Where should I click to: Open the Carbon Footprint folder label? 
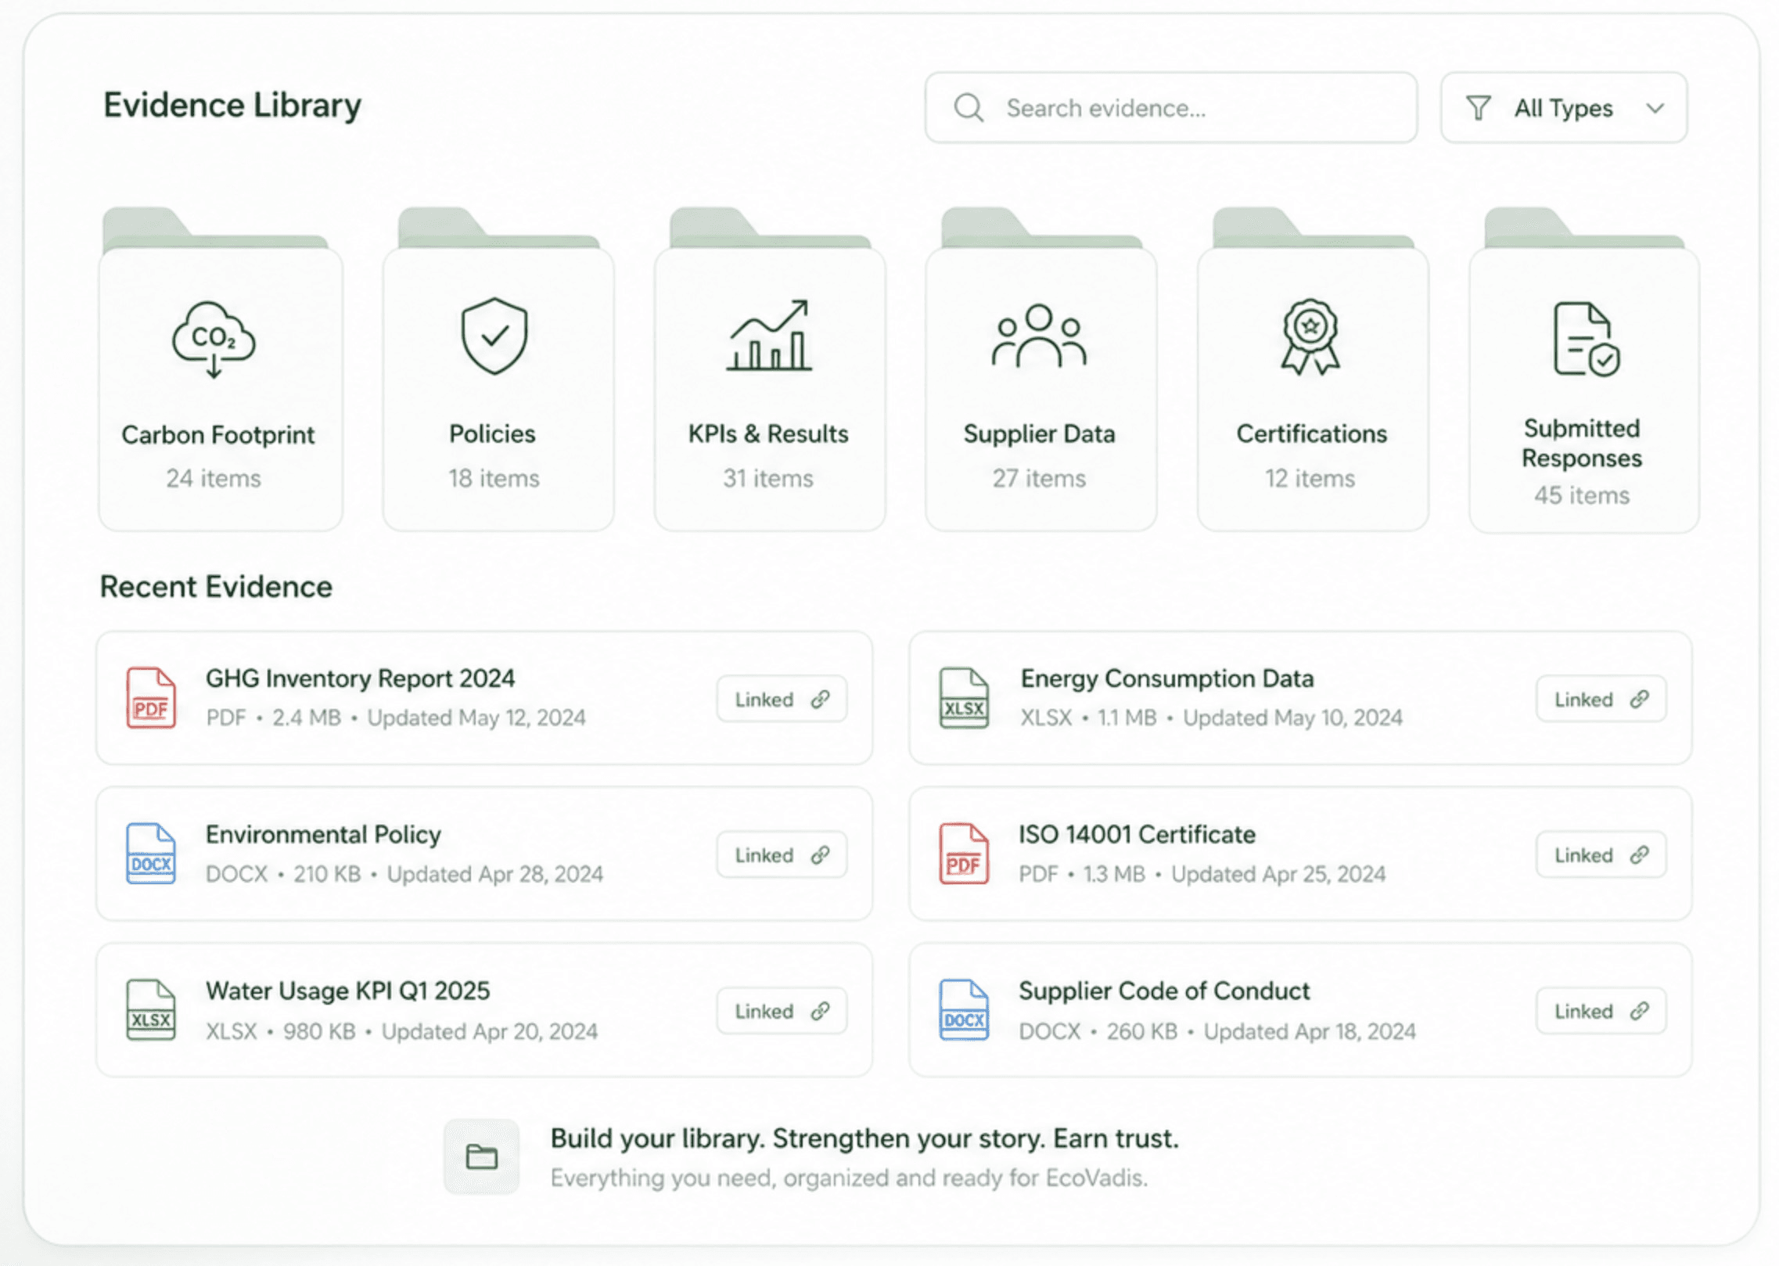(x=218, y=435)
